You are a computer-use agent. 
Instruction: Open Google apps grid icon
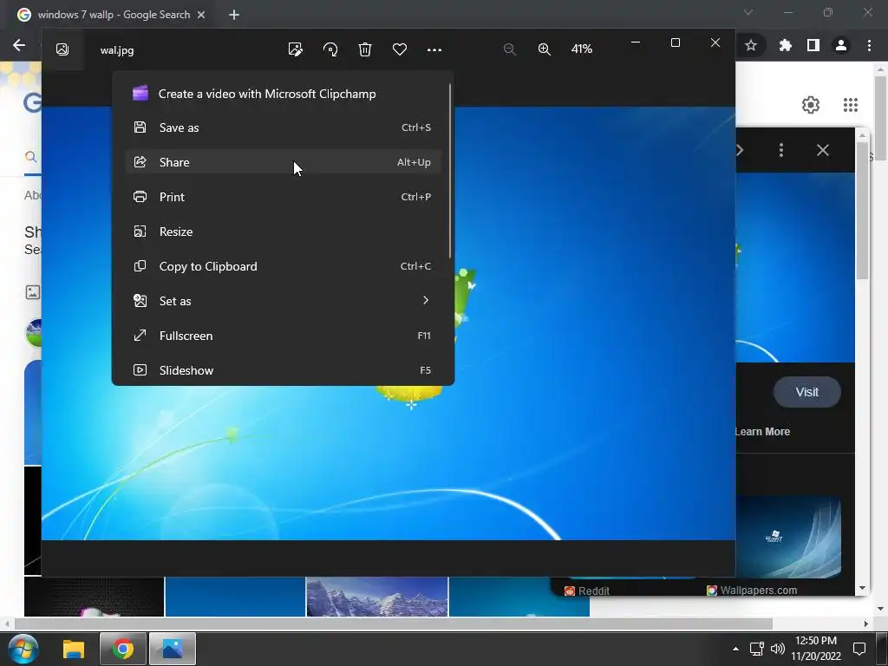pyautogui.click(x=851, y=105)
